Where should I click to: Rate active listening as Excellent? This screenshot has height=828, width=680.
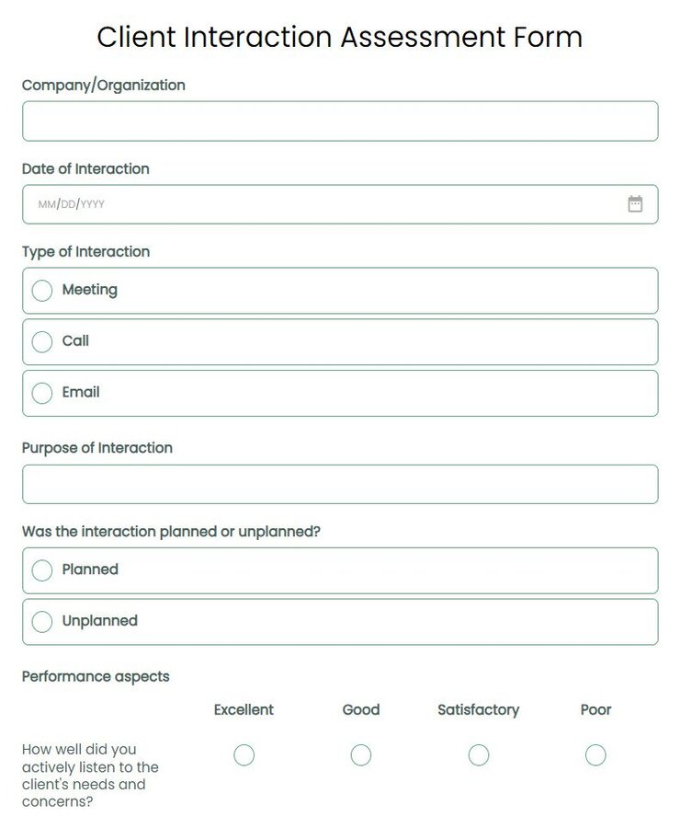click(x=243, y=754)
